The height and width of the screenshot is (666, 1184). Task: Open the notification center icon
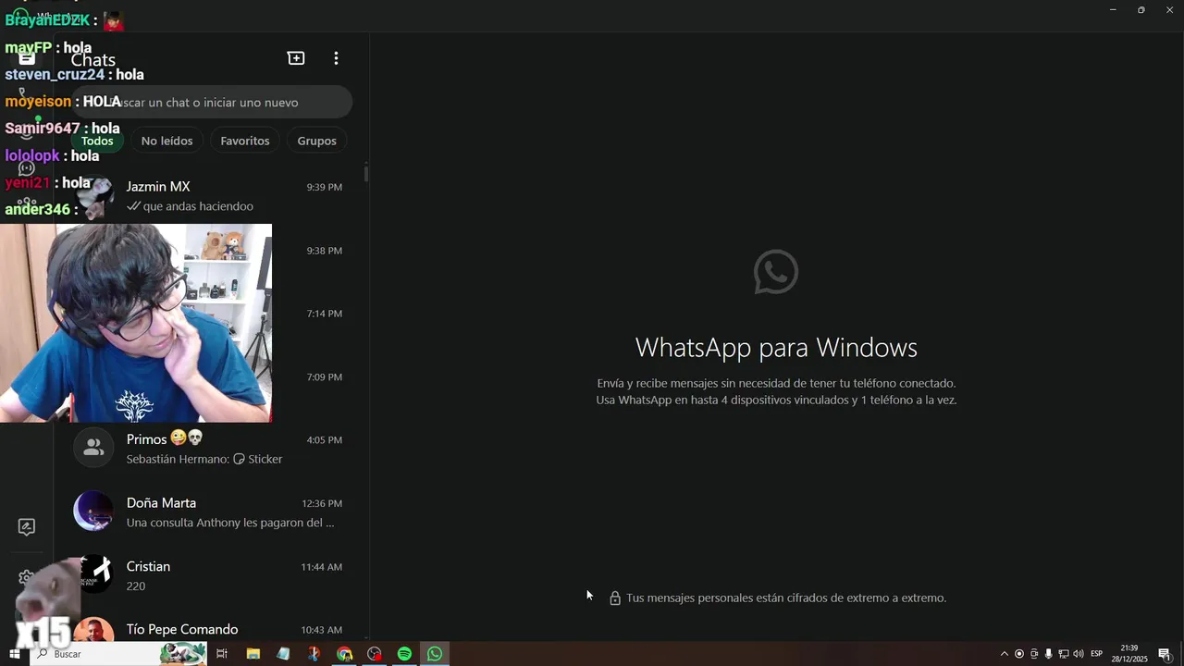(1165, 654)
